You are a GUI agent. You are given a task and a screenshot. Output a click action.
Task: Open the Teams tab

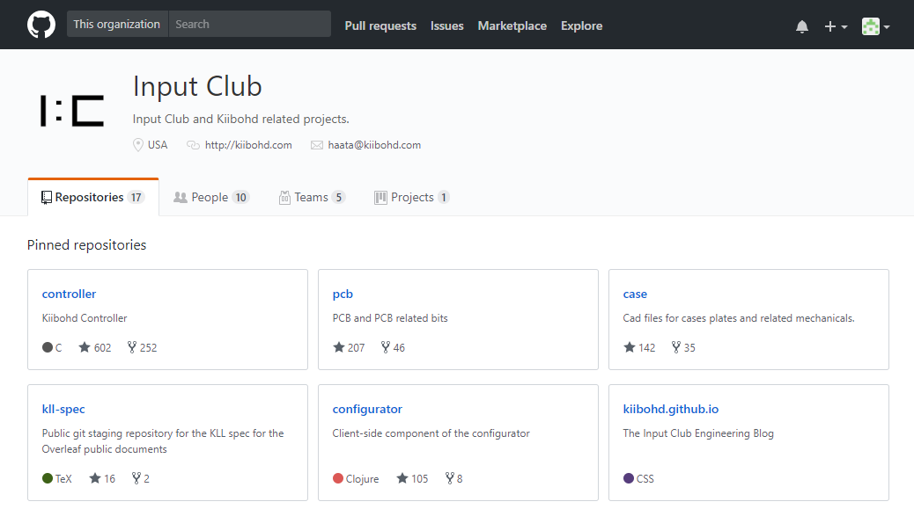click(x=312, y=197)
